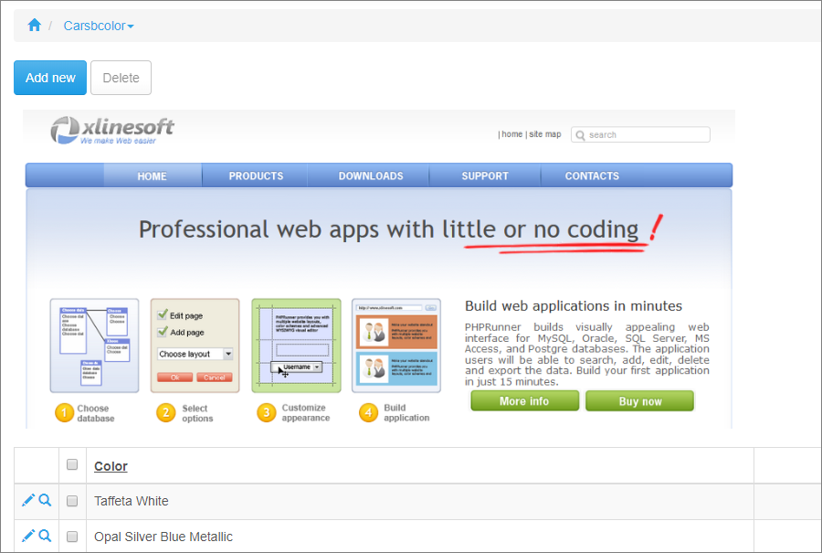Toggle the select-all checkbox in the table header
The image size is (822, 553).
click(x=72, y=463)
